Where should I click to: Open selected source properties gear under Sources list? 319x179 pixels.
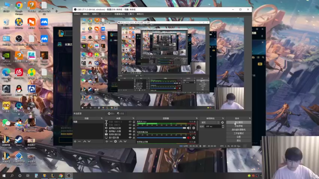pyautogui.click(x=116, y=141)
